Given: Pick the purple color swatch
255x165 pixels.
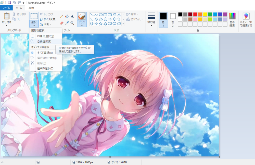Looking at the screenshot, I should [x=225, y=14].
